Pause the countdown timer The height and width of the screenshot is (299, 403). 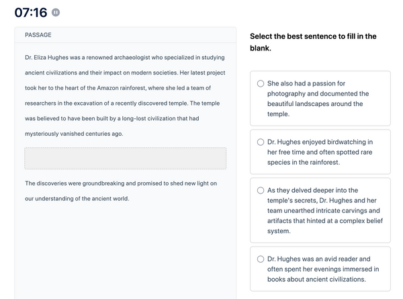56,12
